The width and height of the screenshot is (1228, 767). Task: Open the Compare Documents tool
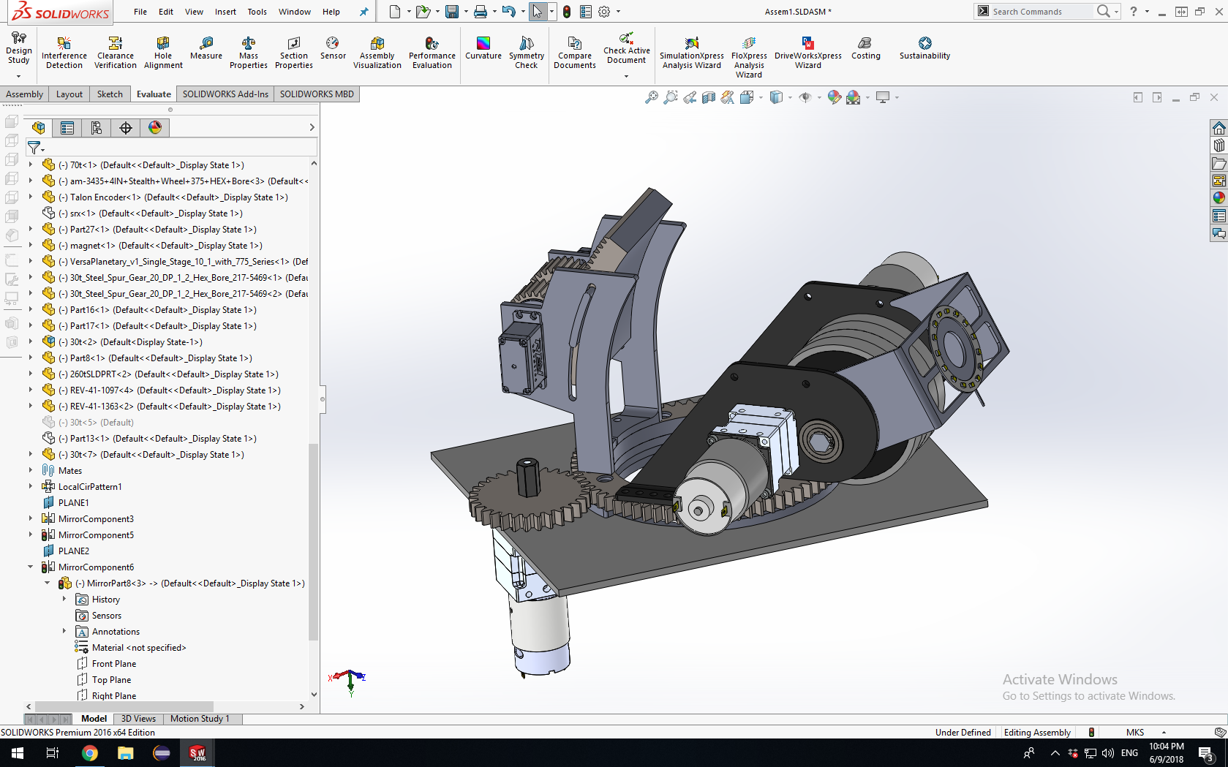pyautogui.click(x=575, y=53)
